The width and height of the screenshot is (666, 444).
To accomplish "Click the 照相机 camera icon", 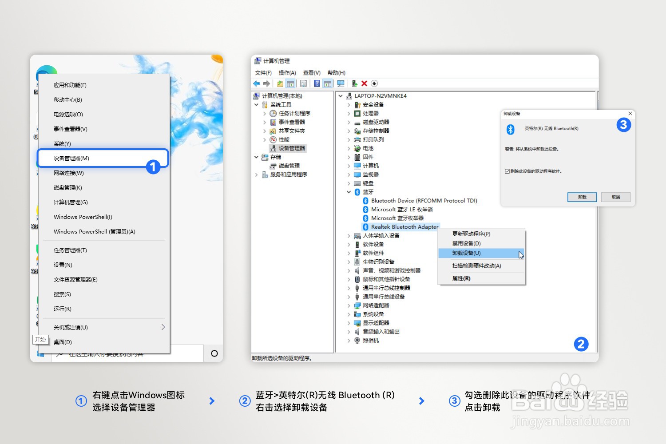I will pos(357,341).
